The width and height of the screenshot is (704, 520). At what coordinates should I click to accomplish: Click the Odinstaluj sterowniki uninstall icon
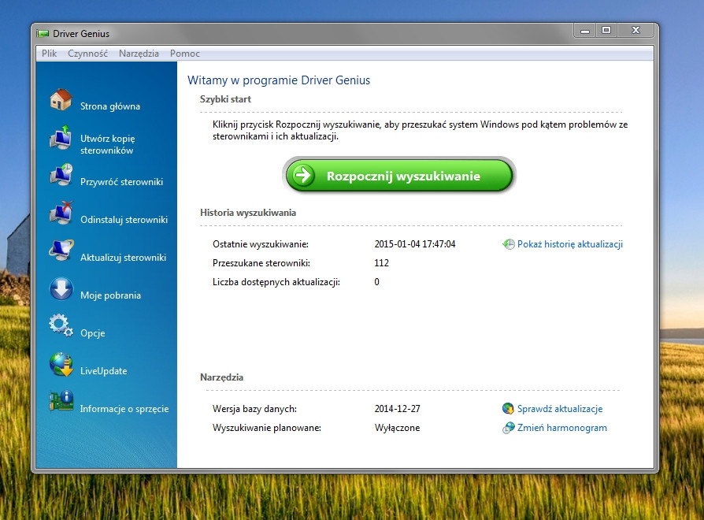tap(61, 213)
